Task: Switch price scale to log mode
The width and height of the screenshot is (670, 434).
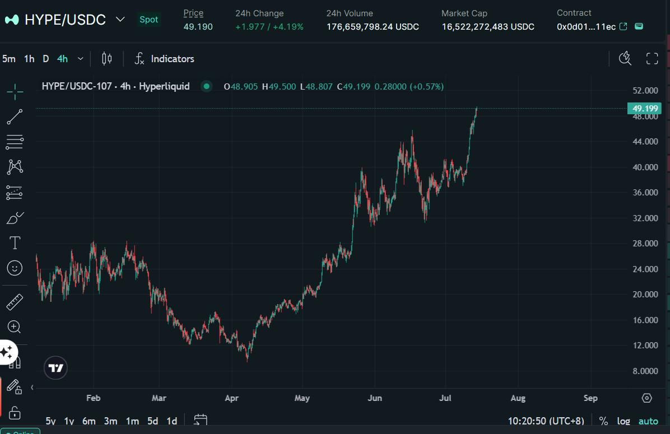Action: 624,421
